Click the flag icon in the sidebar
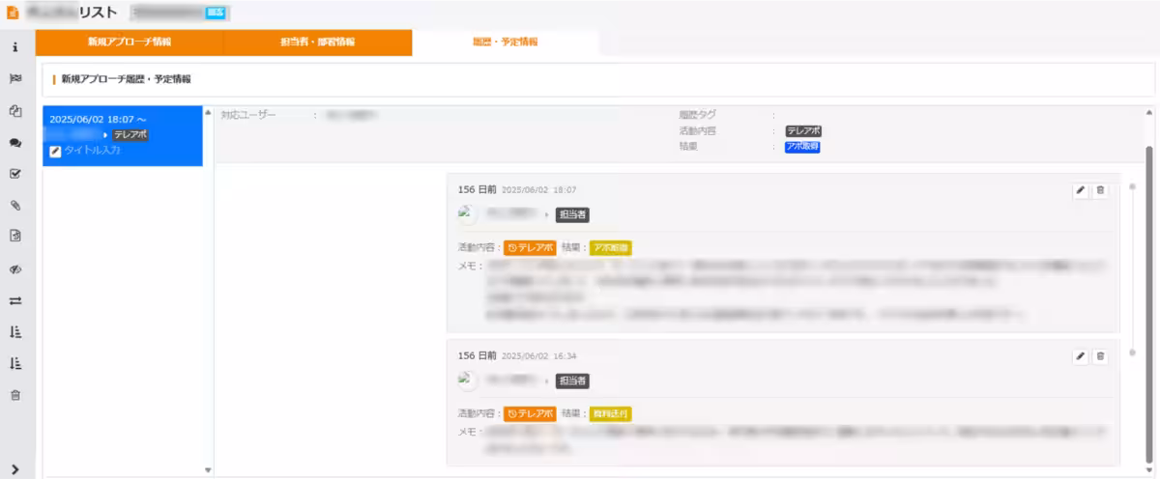Viewport: 1160px width, 479px height. click(14, 78)
